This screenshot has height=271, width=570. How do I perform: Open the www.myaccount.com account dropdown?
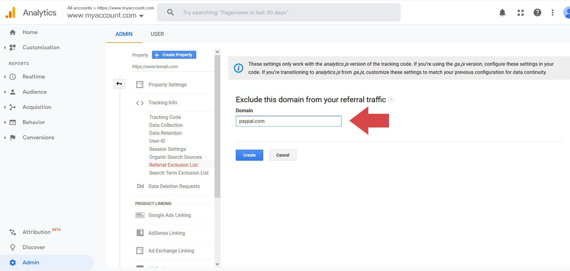105,16
